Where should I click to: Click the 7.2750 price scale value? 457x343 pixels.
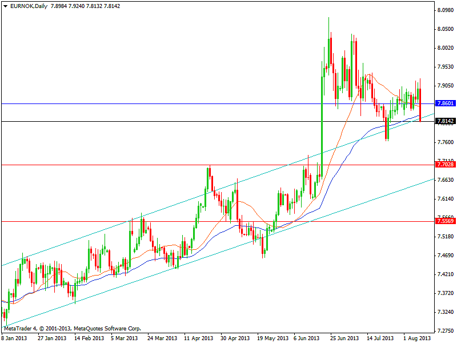point(444,331)
